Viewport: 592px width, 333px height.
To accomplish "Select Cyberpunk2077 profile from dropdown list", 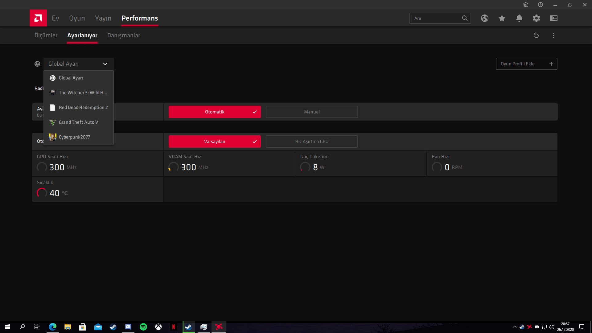I will click(74, 137).
